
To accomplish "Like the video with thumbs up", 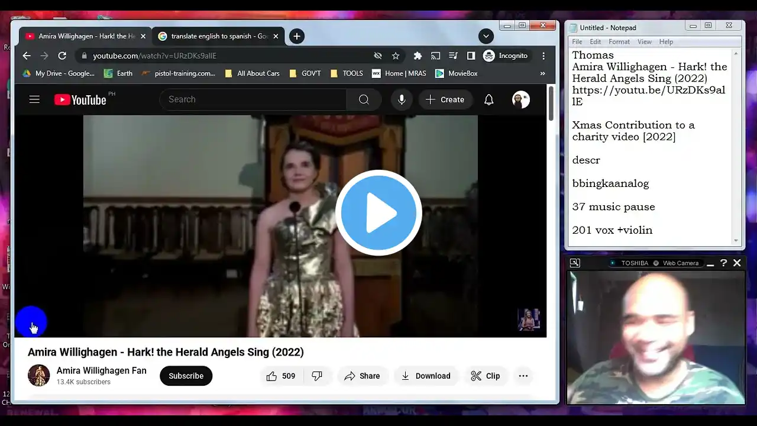I will click(x=280, y=376).
